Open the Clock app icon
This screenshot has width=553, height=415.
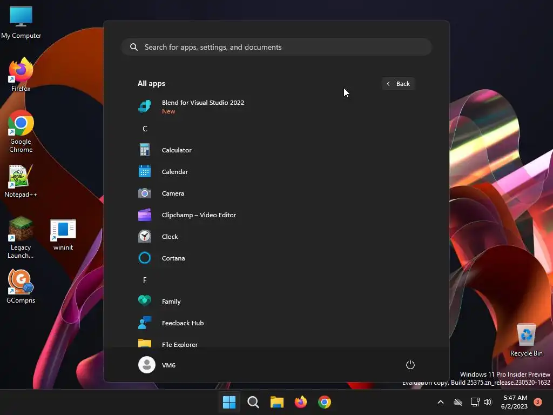[145, 237]
